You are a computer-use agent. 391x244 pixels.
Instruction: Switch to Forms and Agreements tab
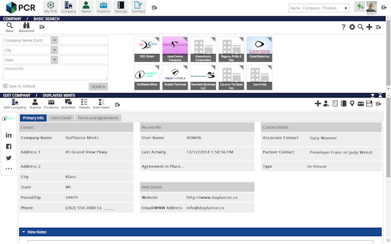(98, 118)
